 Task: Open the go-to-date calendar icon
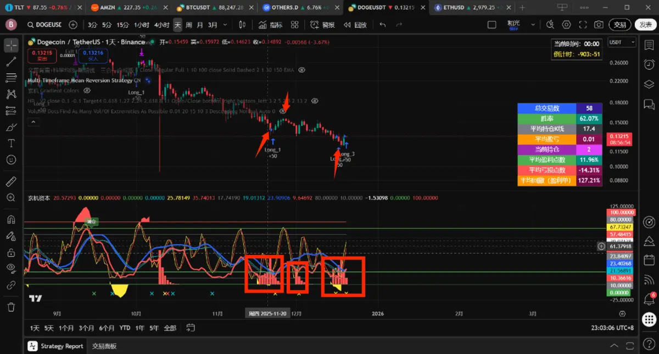tap(191, 328)
